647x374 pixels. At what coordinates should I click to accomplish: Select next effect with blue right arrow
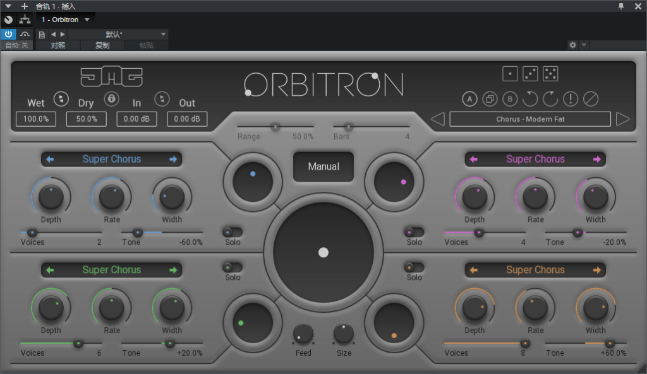(173, 159)
